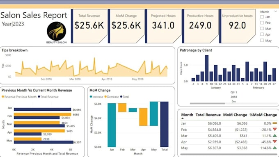
Task: Click the Salon Sales Report title
Action: click(34, 15)
